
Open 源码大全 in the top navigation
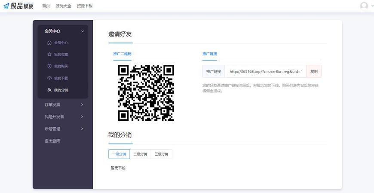click(64, 6)
